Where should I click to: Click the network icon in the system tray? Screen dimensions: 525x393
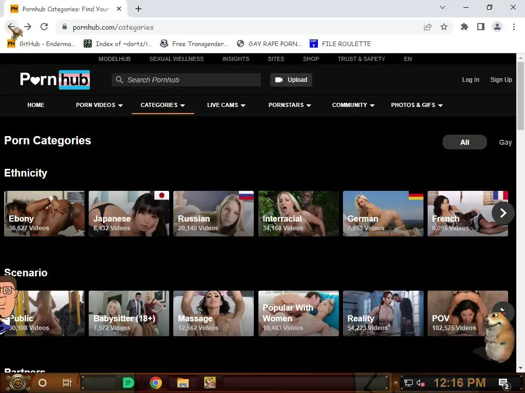408,383
